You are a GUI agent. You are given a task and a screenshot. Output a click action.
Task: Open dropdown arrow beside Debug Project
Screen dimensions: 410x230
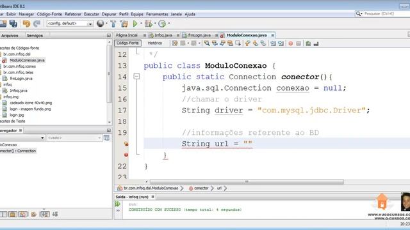point(155,24)
